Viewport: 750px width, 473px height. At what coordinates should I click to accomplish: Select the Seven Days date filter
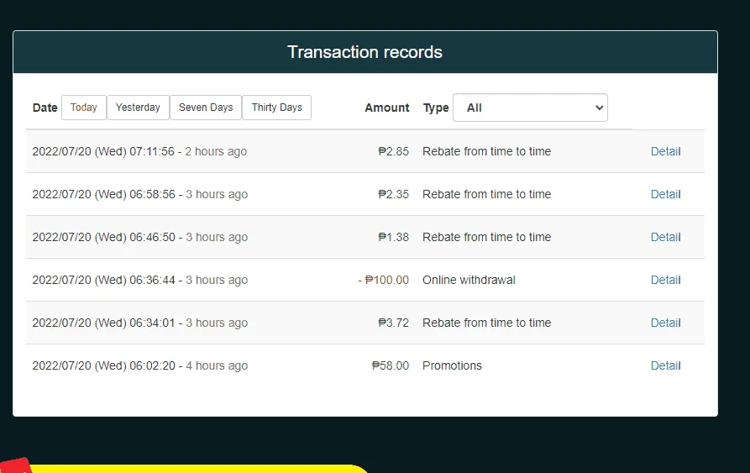[206, 108]
